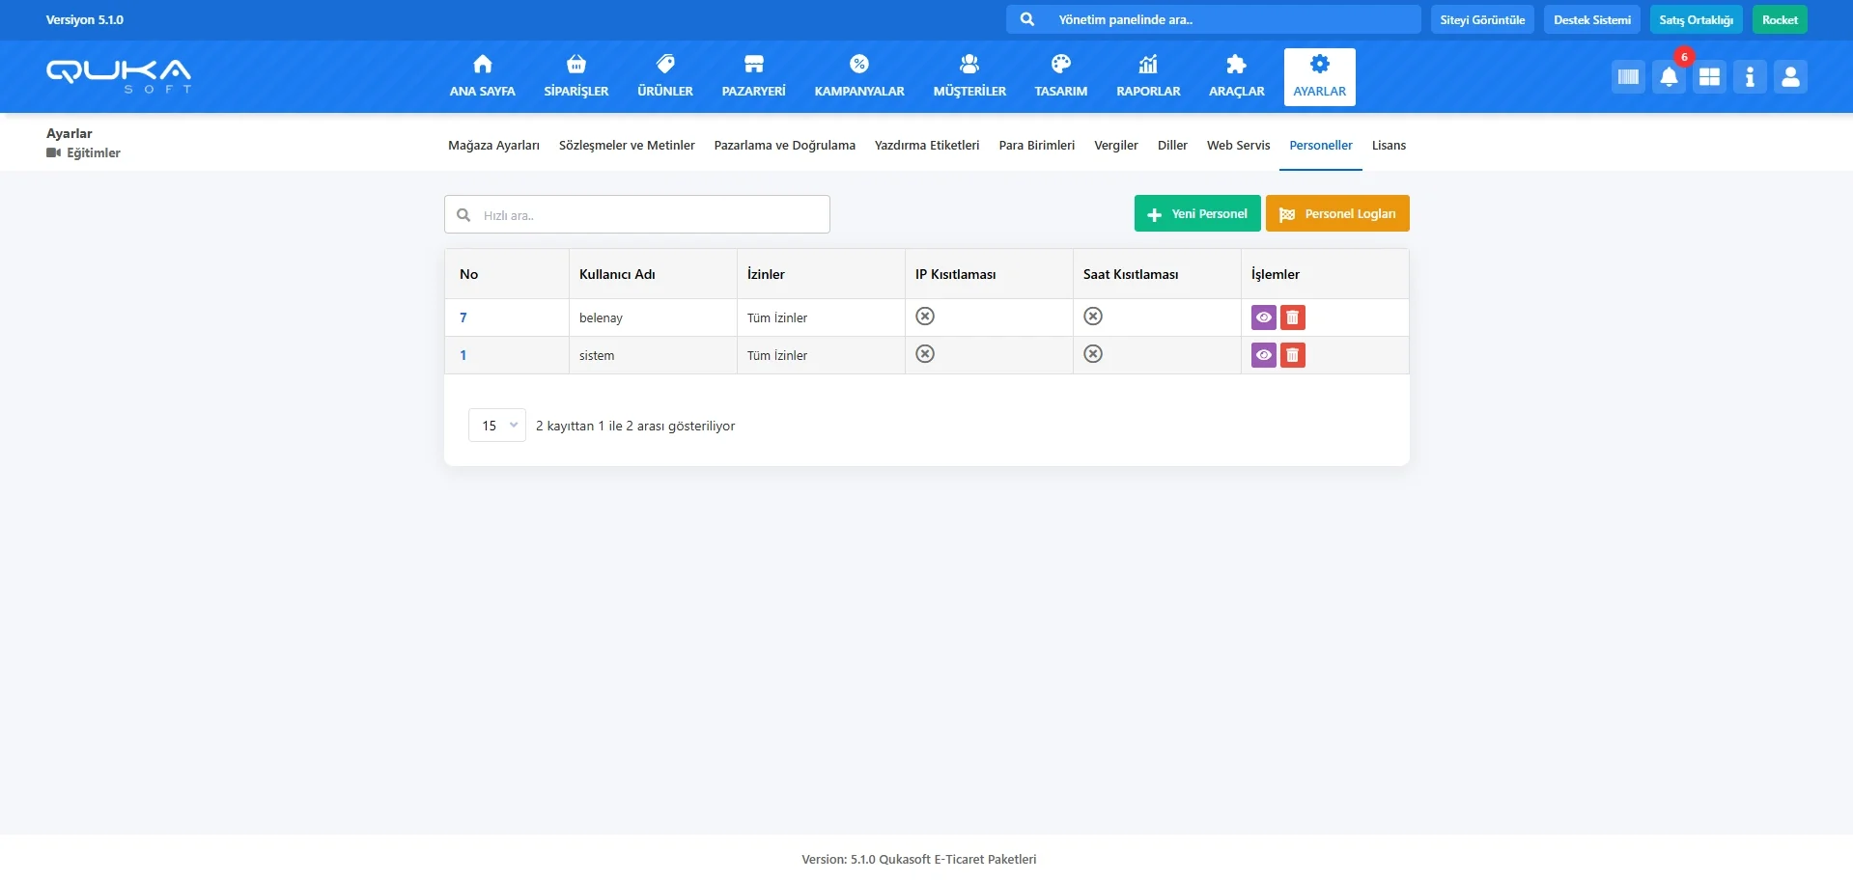Open the Ürünler navigation menu
This screenshot has height=882, width=1853.
[664, 76]
